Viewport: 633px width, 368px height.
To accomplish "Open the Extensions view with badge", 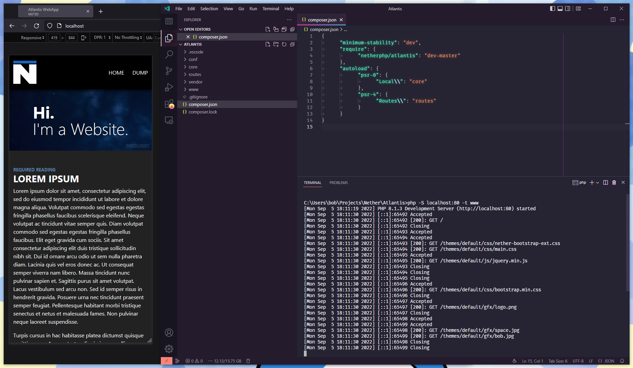I will (169, 104).
